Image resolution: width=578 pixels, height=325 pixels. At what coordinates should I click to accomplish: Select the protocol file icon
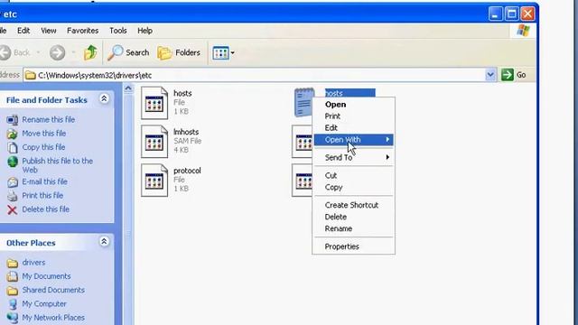pos(154,181)
